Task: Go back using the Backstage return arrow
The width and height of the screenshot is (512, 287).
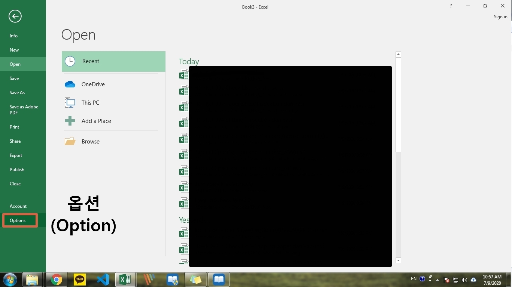Action: click(15, 16)
